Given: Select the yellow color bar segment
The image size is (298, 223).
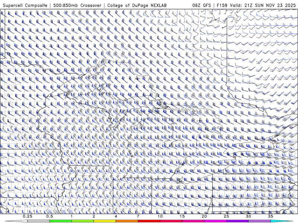Looking at the screenshot, I should pos(105,221).
